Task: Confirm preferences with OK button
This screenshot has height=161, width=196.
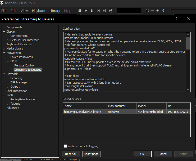Action: [142, 154]
